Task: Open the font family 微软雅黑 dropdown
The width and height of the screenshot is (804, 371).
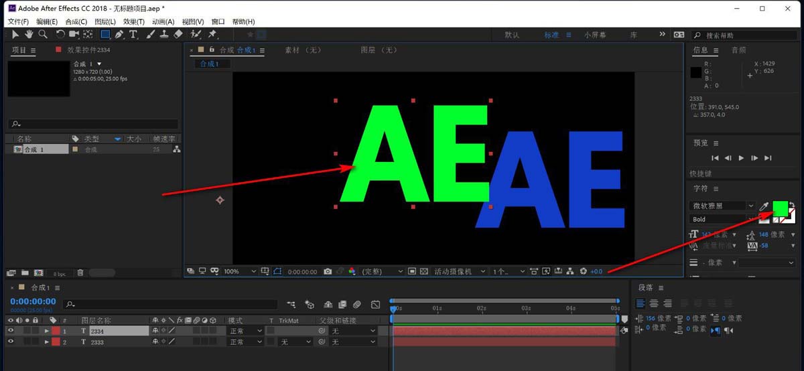Action: [x=722, y=206]
